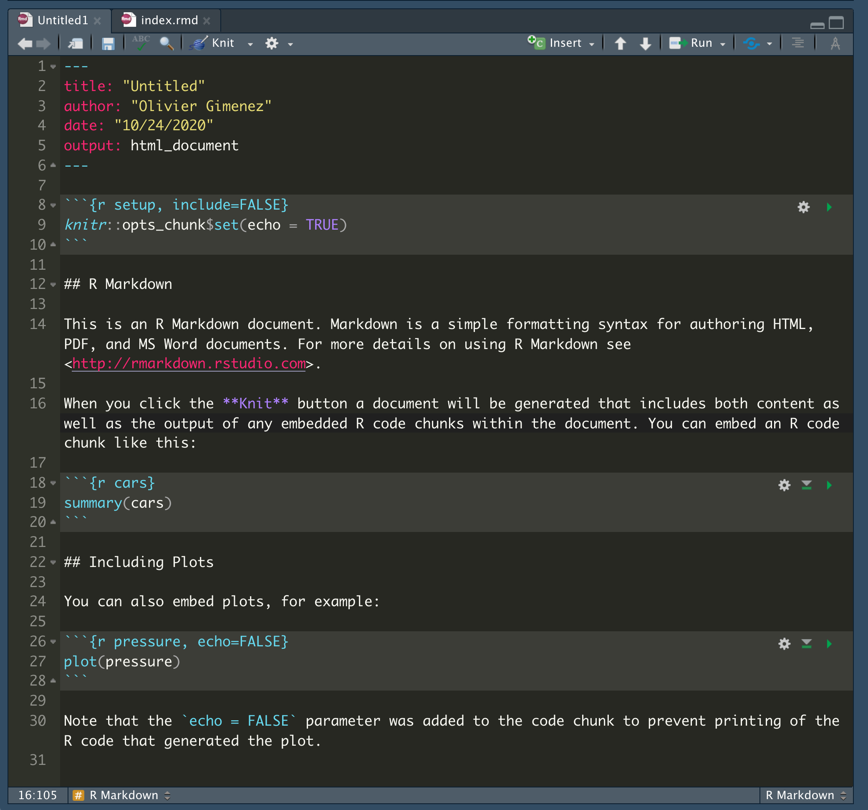Click the orange section hash icon in status bar
This screenshot has width=868, height=810.
78,795
